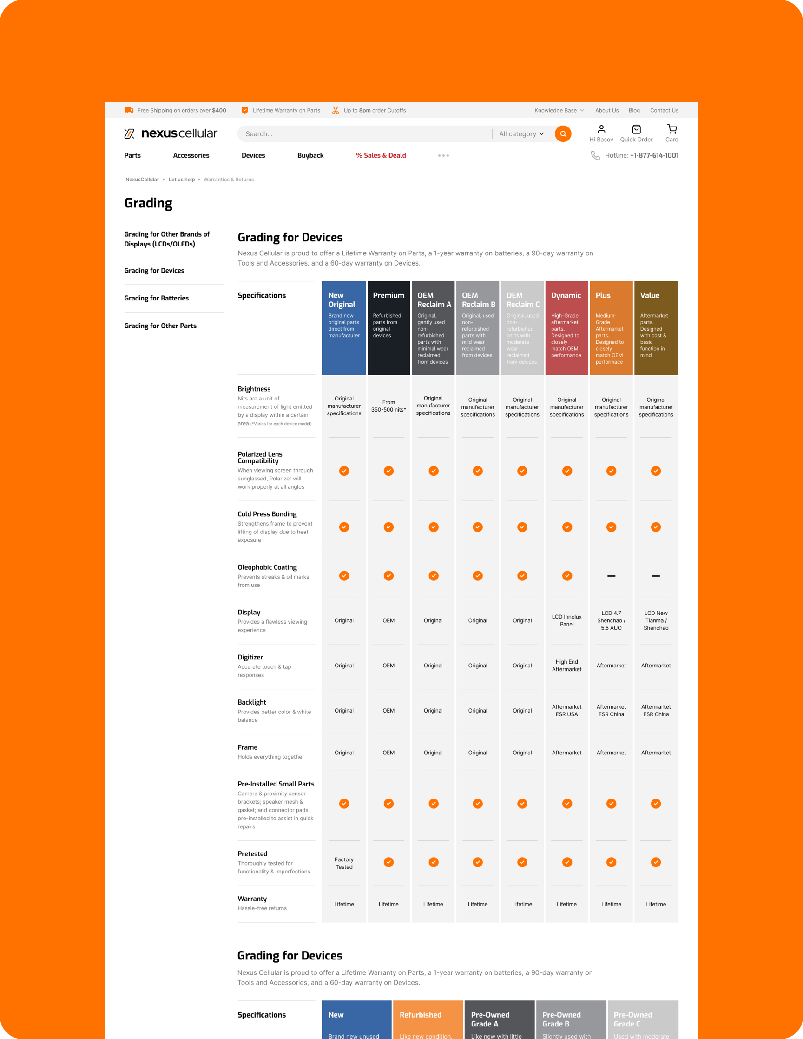
Task: Select Grading for Other Parts in sidebar
Action: (x=160, y=326)
